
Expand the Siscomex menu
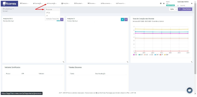point(92,4)
